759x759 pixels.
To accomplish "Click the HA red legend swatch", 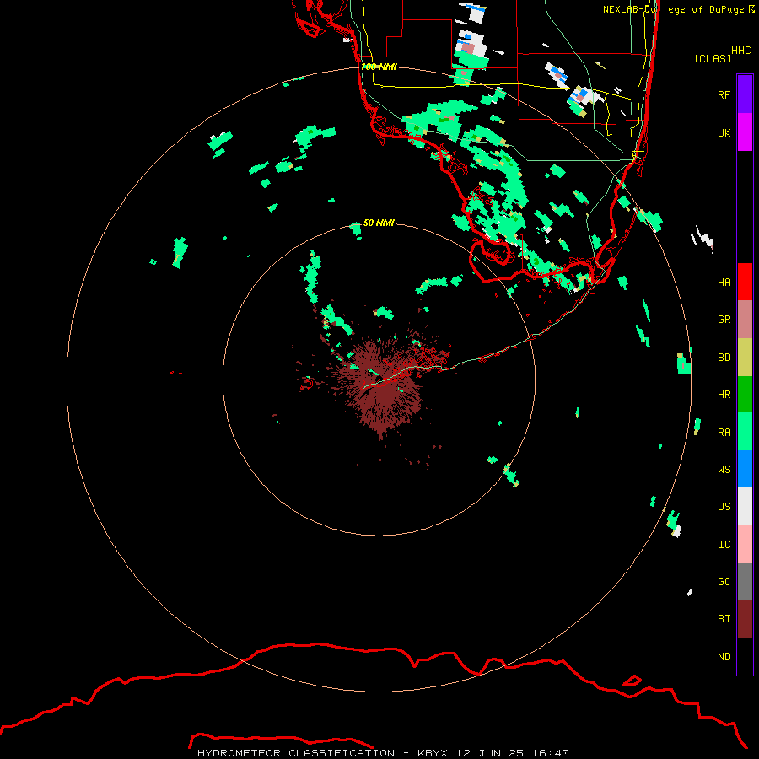I will [x=745, y=282].
